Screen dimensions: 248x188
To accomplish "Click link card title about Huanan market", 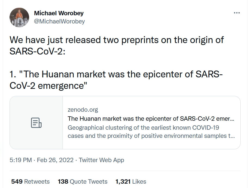I will [x=151, y=119].
